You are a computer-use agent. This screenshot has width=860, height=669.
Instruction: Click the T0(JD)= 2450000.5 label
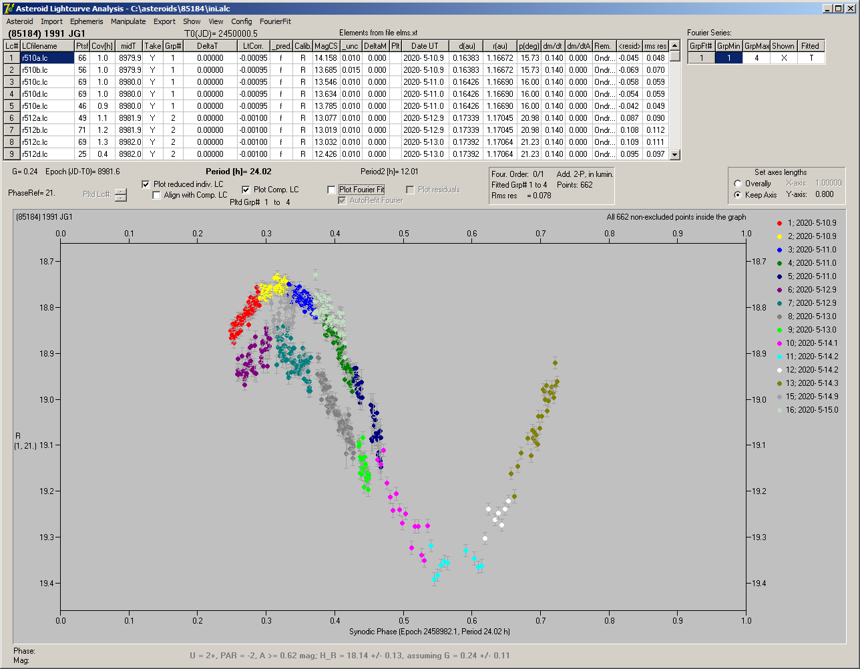(x=221, y=33)
